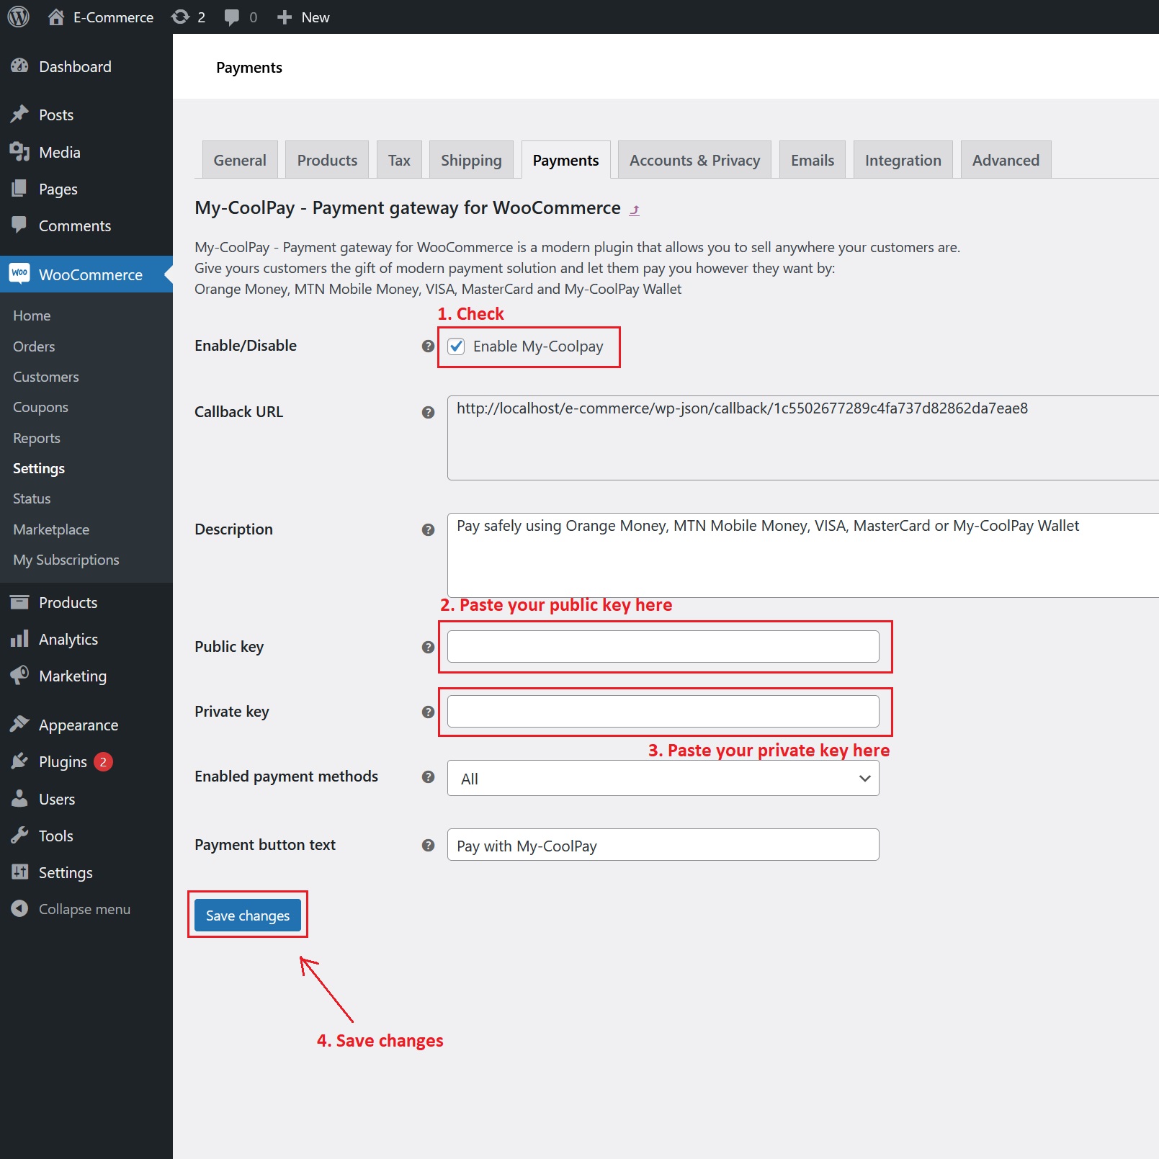The height and width of the screenshot is (1159, 1159).
Task: Open the Comments sidebar icon
Action: (19, 225)
